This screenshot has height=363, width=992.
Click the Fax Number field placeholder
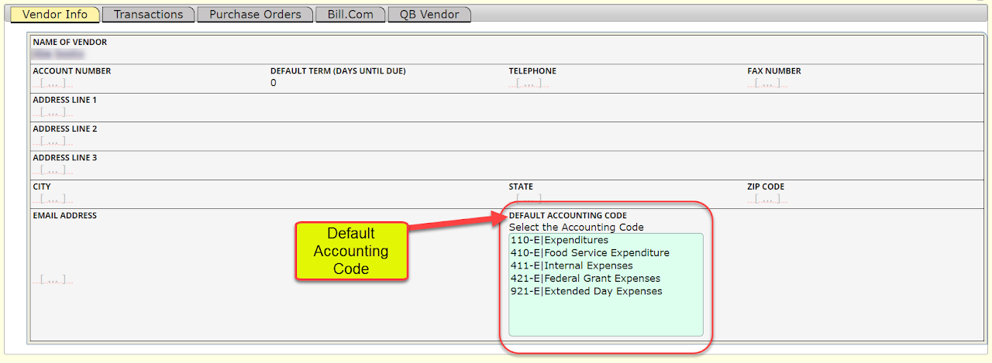click(767, 84)
